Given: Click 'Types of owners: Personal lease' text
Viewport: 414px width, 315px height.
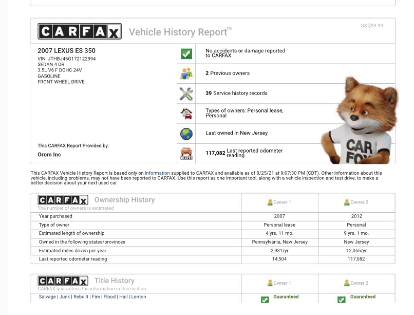Looking at the screenshot, I should pyautogui.click(x=244, y=113).
